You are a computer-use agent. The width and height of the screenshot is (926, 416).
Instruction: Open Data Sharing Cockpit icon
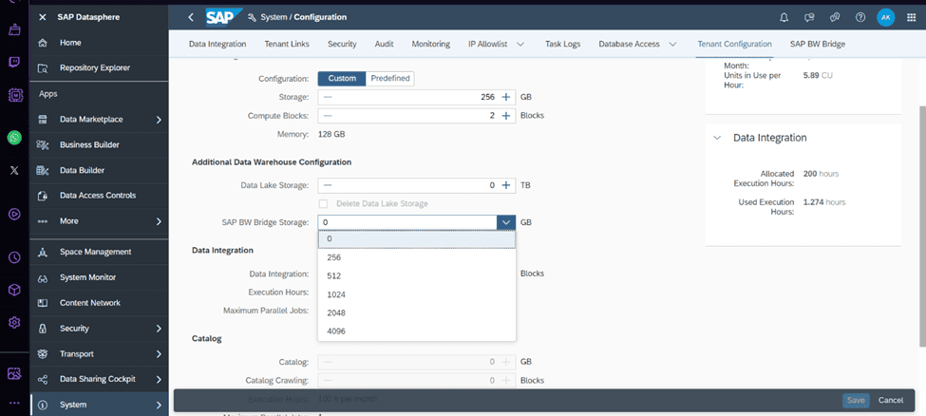tap(42, 379)
